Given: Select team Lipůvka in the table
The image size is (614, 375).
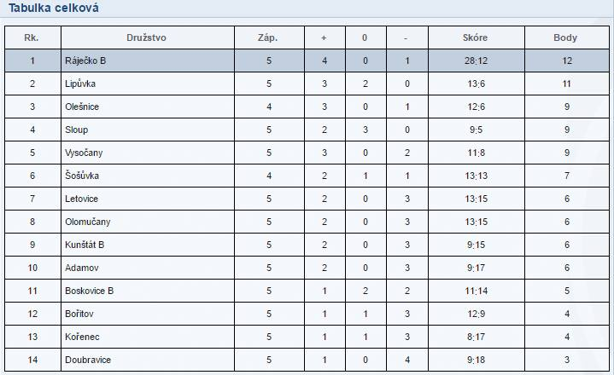Looking at the screenshot, I should point(80,84).
